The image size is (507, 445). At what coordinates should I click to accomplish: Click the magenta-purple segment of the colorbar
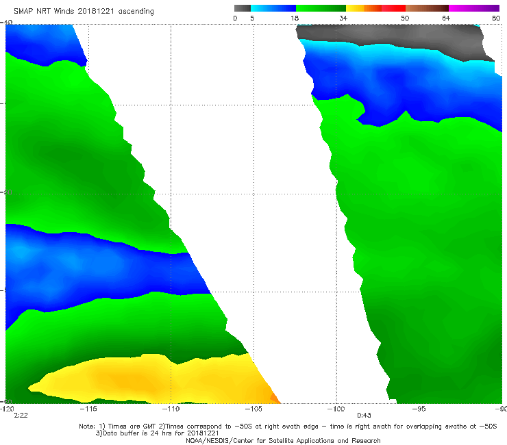pos(474,8)
